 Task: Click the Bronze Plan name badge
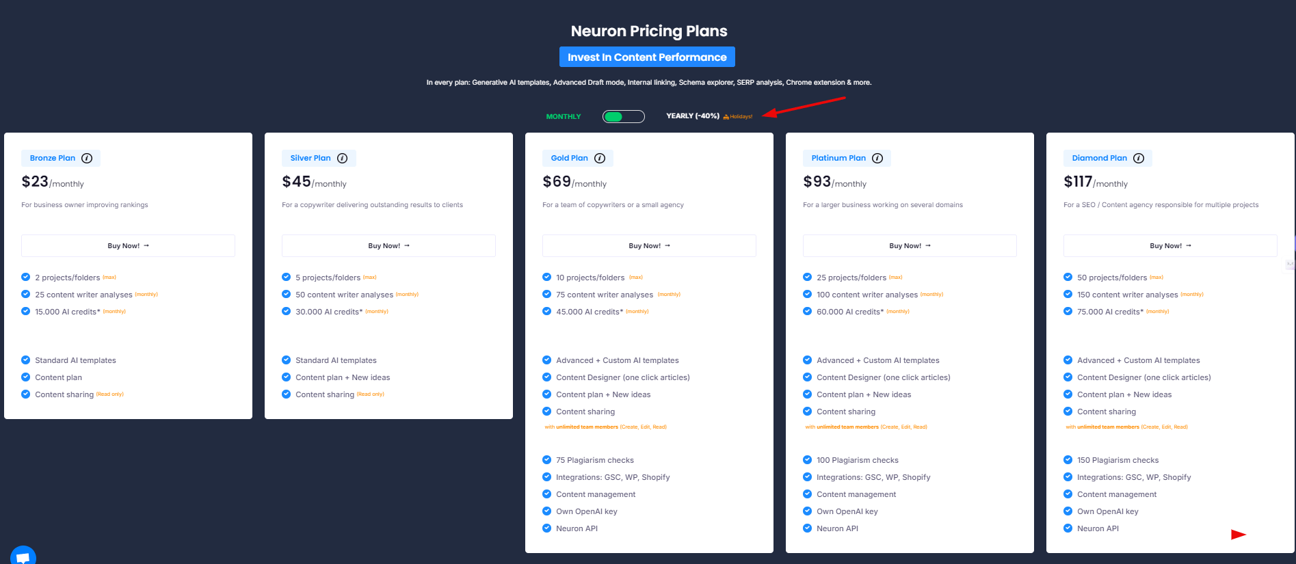53,159
